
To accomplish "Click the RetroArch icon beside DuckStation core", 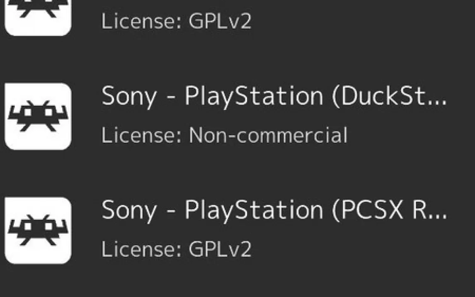I will [x=38, y=116].
